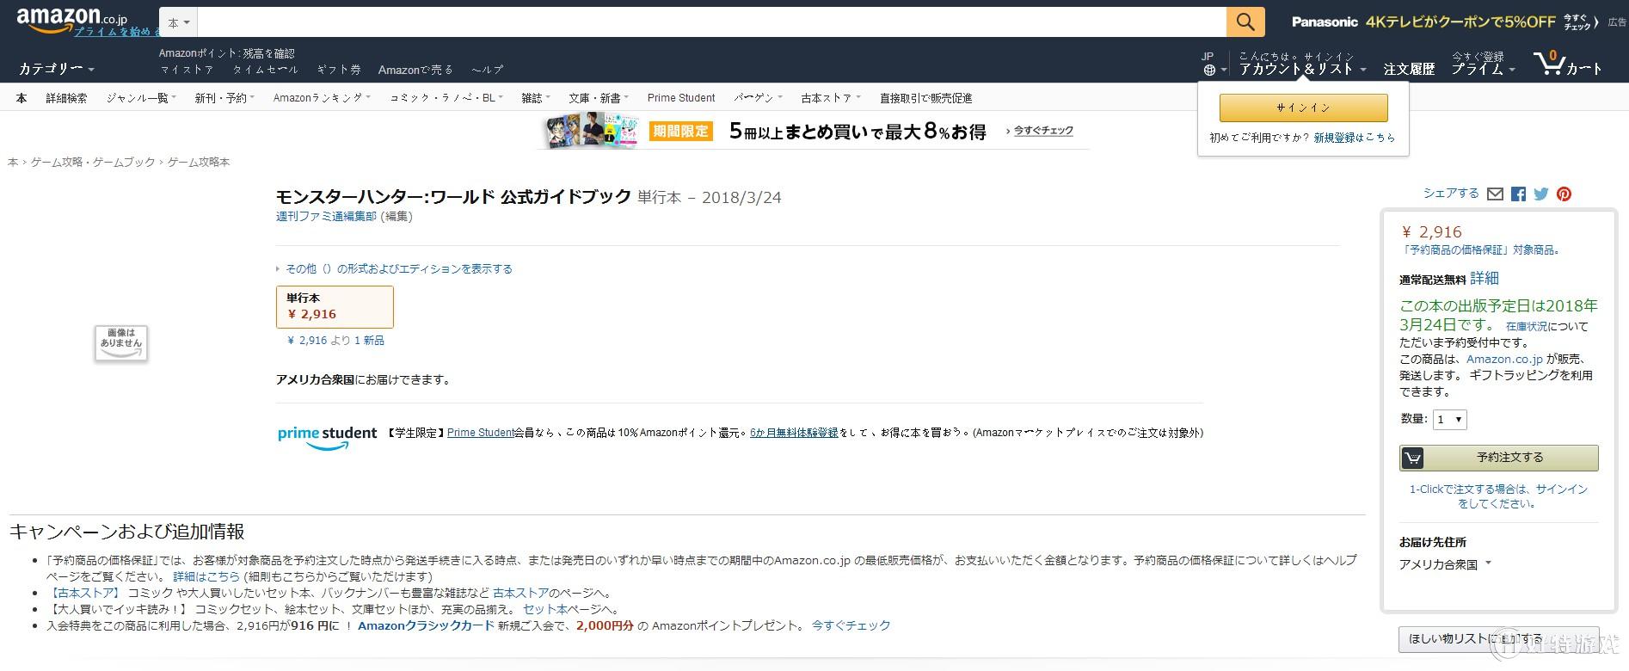Open the 文庫・新書 menu
1629x671 pixels.
tap(599, 98)
